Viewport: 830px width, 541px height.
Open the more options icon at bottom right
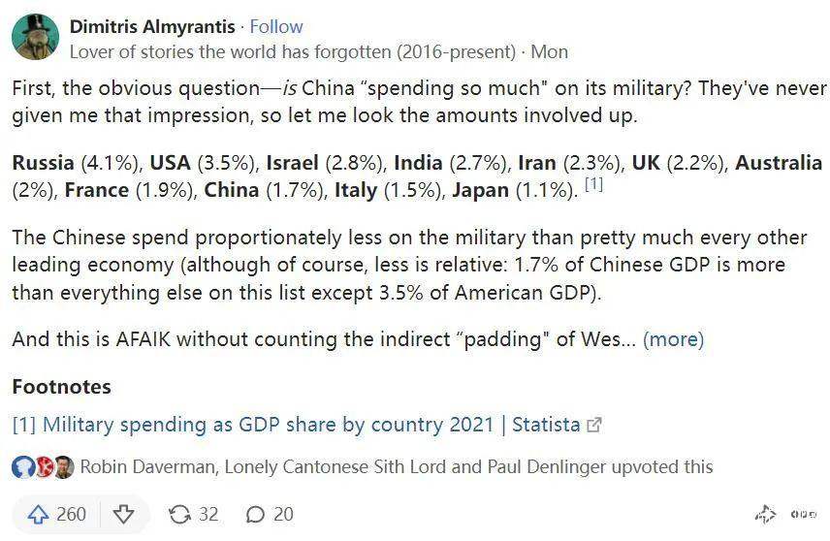click(x=803, y=515)
